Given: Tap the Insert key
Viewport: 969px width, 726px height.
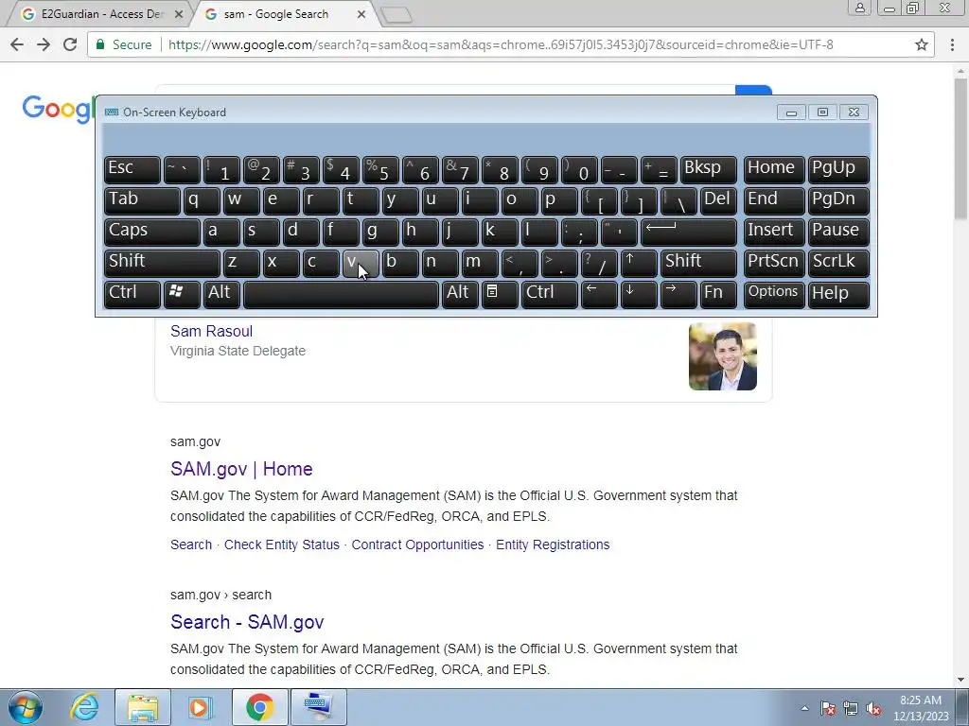Looking at the screenshot, I should coord(774,232).
